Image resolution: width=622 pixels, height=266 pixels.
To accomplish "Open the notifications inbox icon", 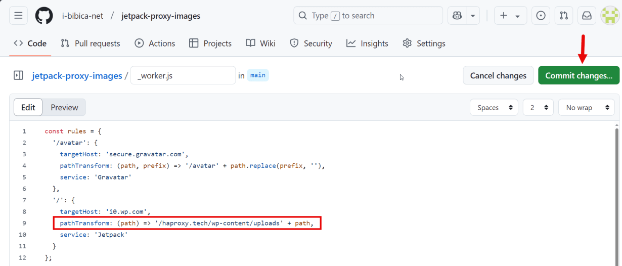I will pyautogui.click(x=587, y=16).
